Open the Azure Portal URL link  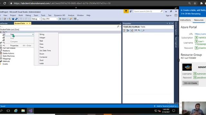[x=200, y=34]
